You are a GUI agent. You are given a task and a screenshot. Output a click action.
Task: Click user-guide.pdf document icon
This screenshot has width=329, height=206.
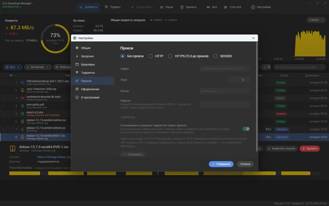point(22,106)
